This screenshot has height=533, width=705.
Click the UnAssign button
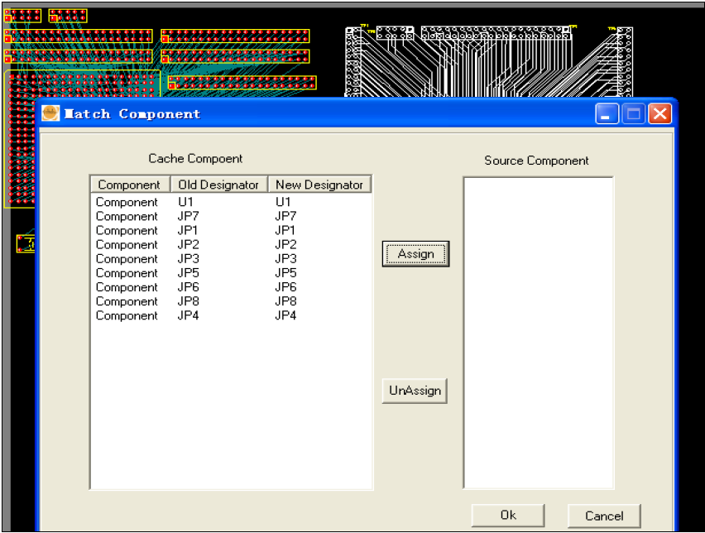(415, 390)
